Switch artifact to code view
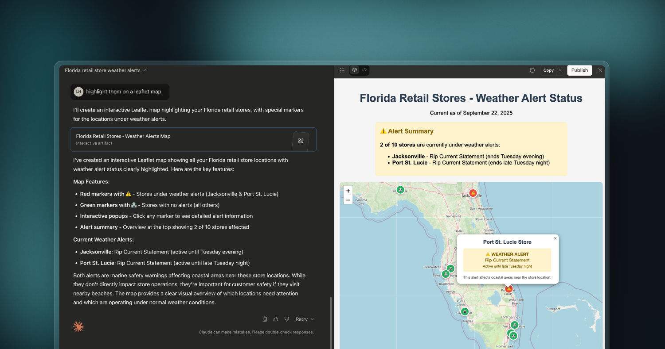The height and width of the screenshot is (349, 665). click(364, 70)
